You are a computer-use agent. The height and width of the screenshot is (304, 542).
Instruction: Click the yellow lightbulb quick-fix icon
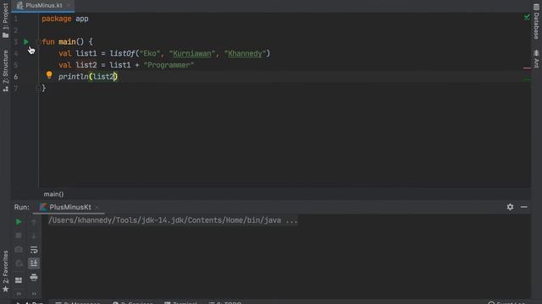pos(49,75)
